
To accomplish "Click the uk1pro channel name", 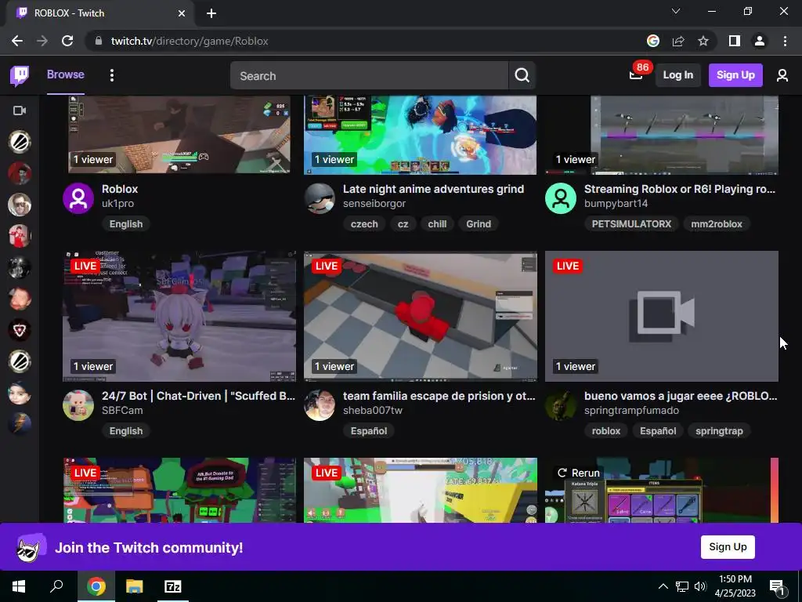I will coord(117,203).
